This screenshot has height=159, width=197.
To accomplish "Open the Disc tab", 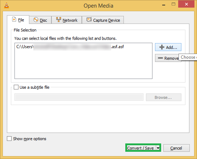I will [40, 20].
